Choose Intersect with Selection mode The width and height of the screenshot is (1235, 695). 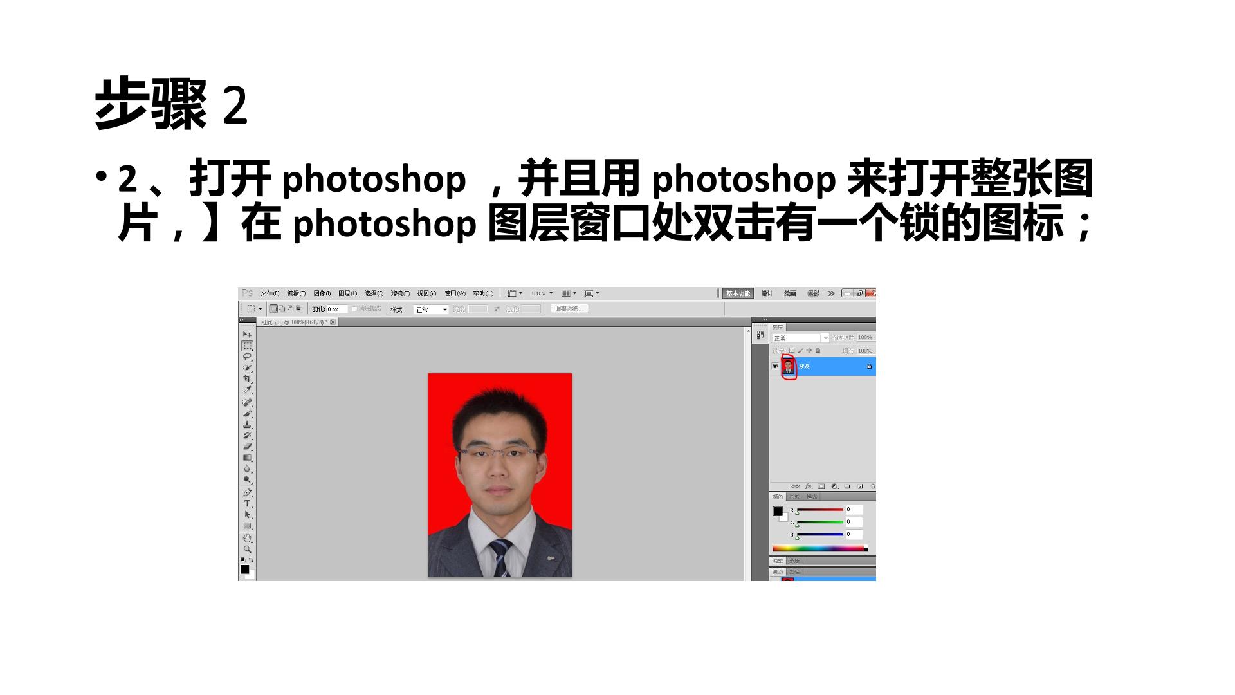[299, 309]
